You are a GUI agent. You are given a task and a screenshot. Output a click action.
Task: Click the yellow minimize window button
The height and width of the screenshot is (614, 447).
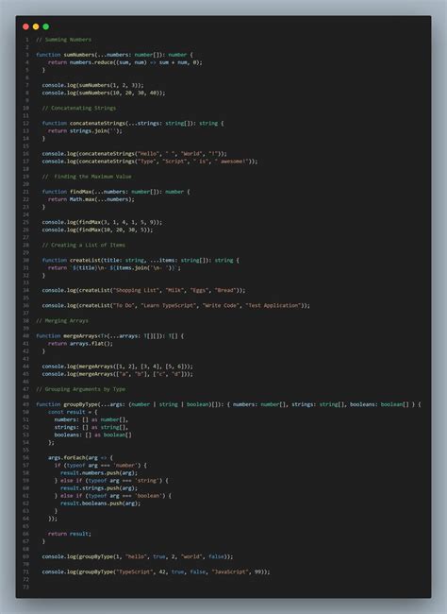[36, 26]
